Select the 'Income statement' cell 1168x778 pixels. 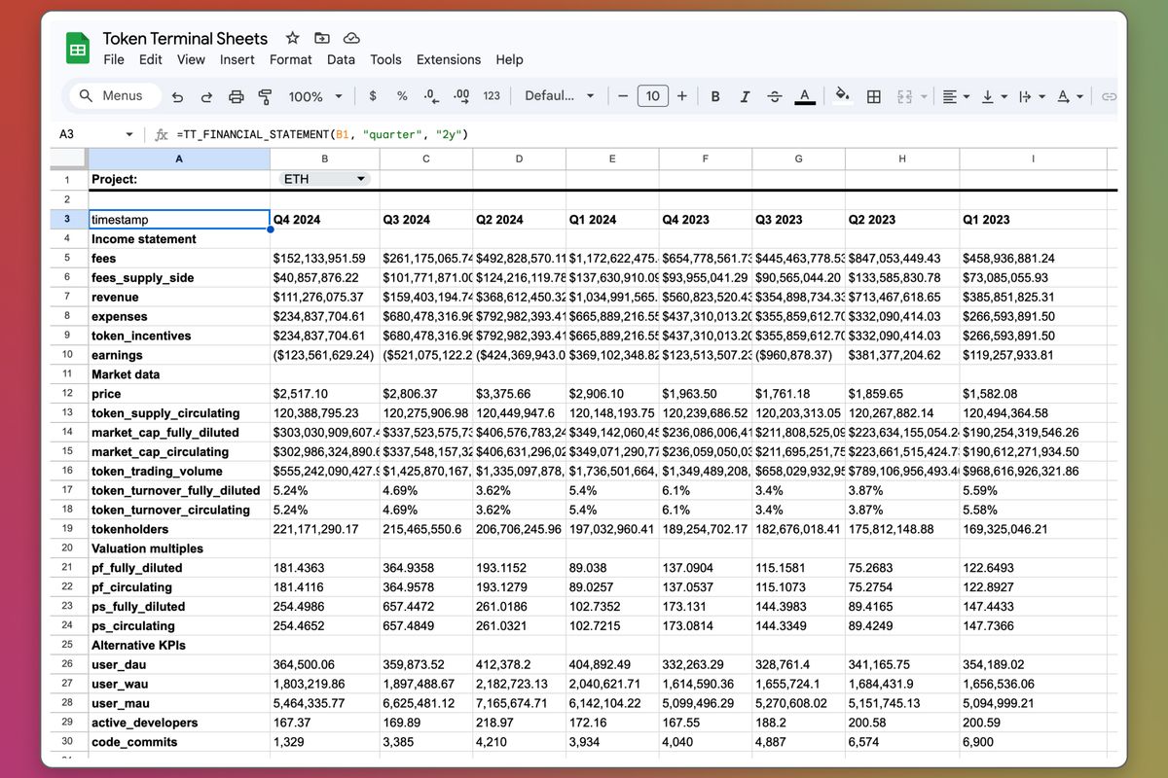(x=178, y=239)
